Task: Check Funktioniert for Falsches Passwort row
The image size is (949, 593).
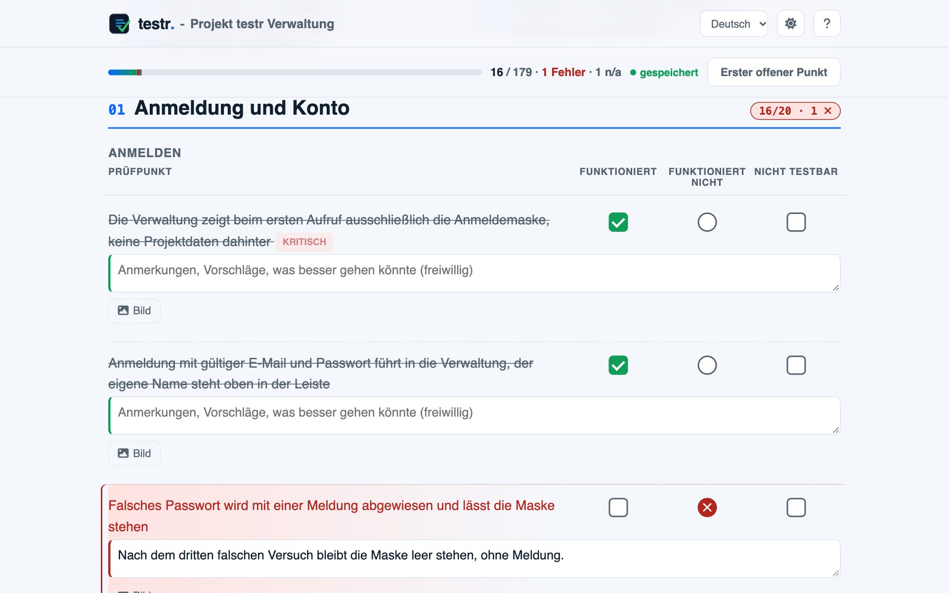Action: [618, 508]
